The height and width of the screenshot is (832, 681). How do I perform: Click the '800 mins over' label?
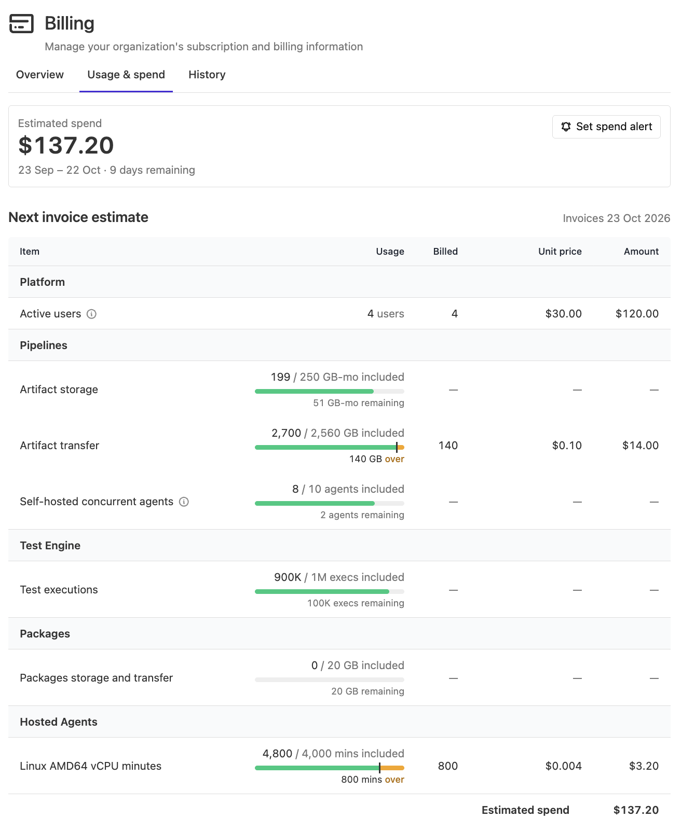(x=372, y=780)
